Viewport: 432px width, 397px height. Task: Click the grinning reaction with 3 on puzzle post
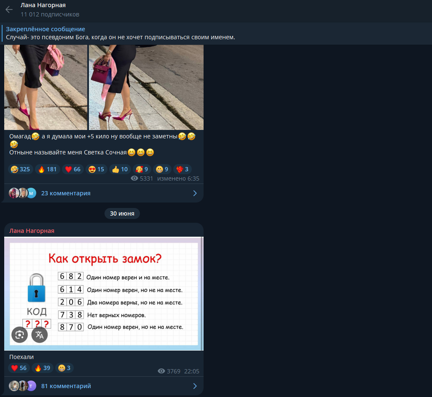[x=64, y=368]
